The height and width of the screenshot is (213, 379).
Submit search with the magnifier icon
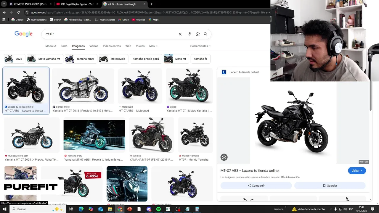pos(205,34)
